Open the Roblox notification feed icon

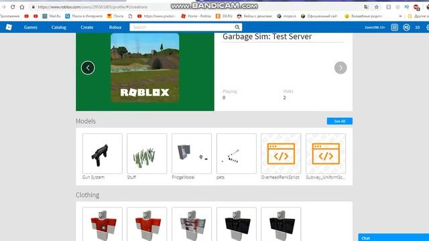(394, 27)
